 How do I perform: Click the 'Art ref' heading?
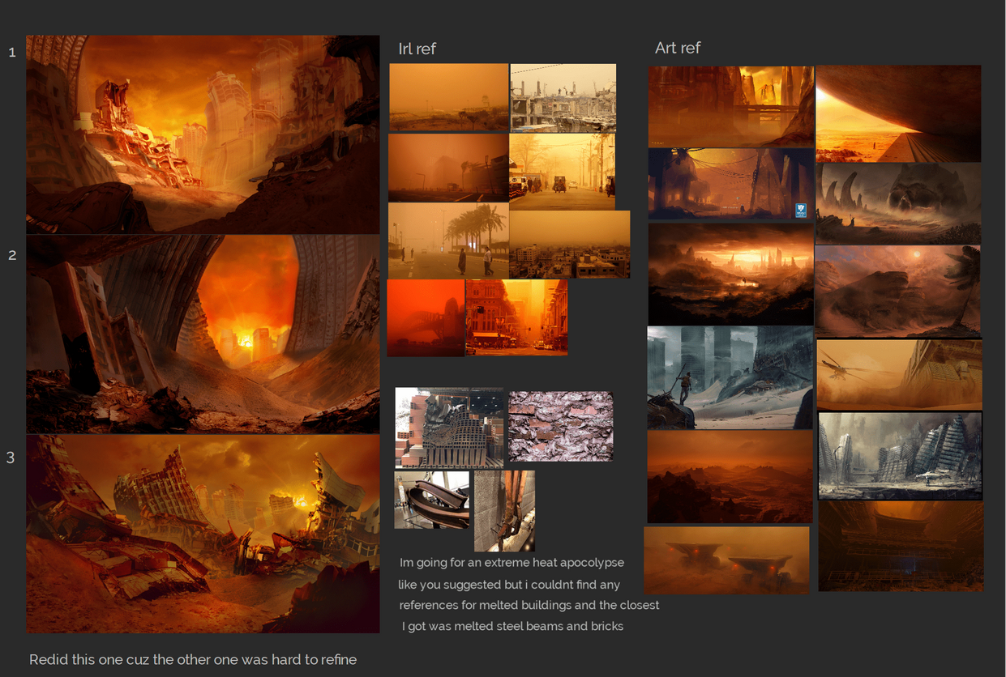[678, 48]
